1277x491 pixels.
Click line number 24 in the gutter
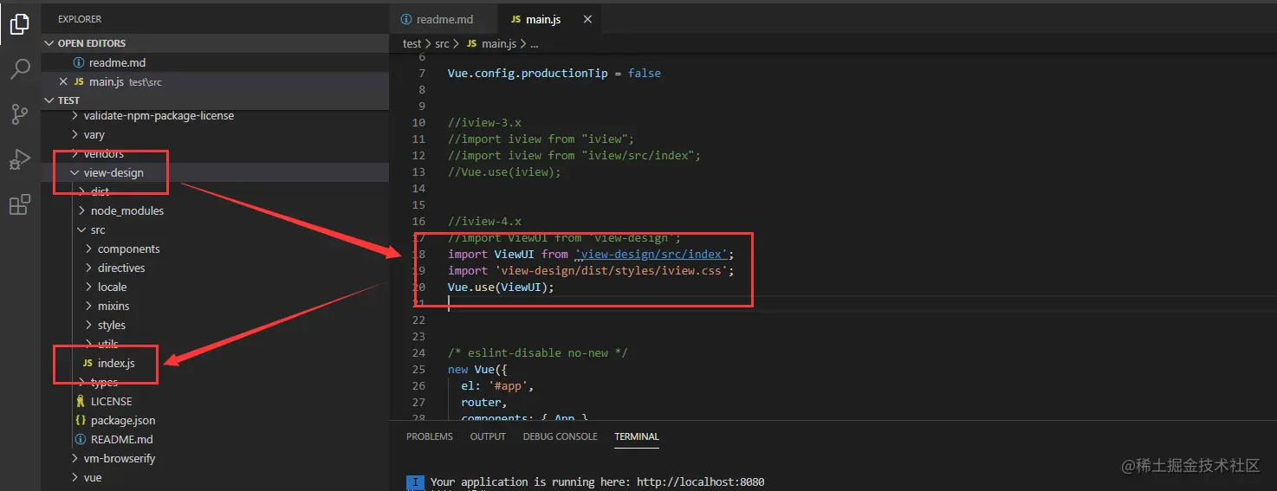point(418,353)
